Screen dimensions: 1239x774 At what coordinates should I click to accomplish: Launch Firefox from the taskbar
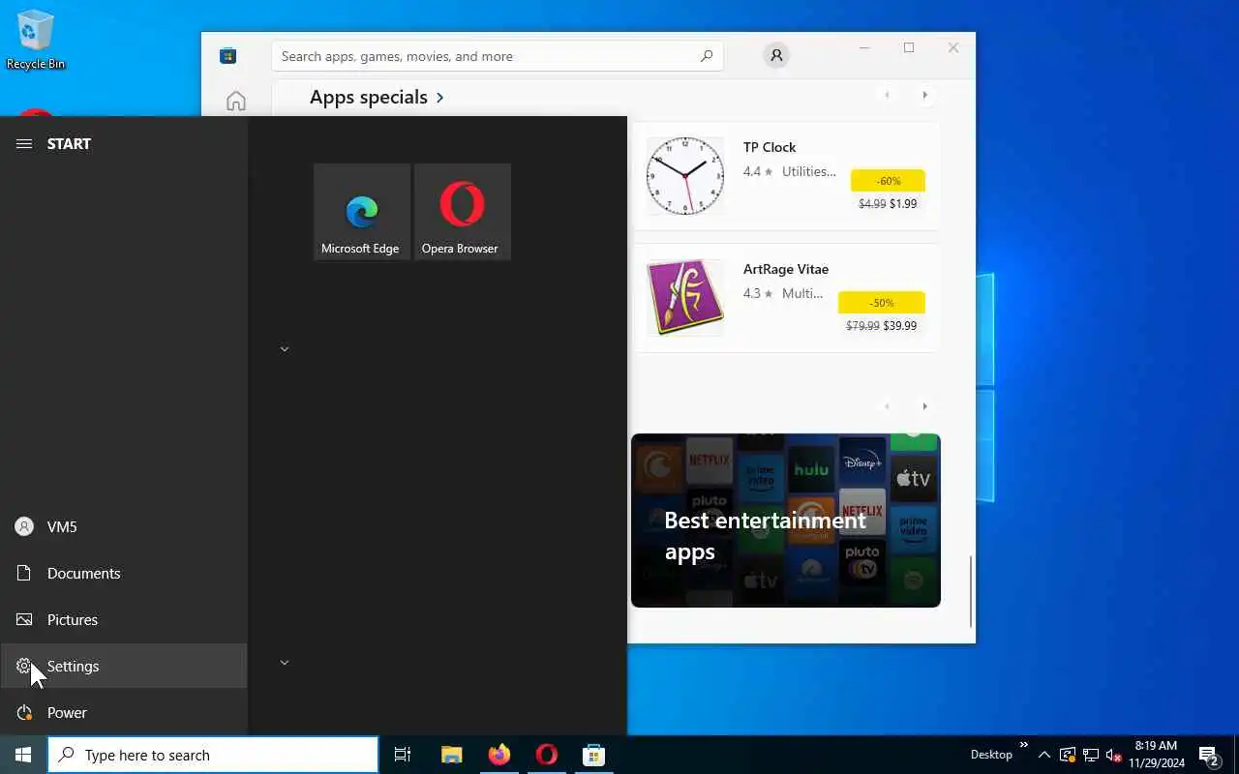(499, 755)
